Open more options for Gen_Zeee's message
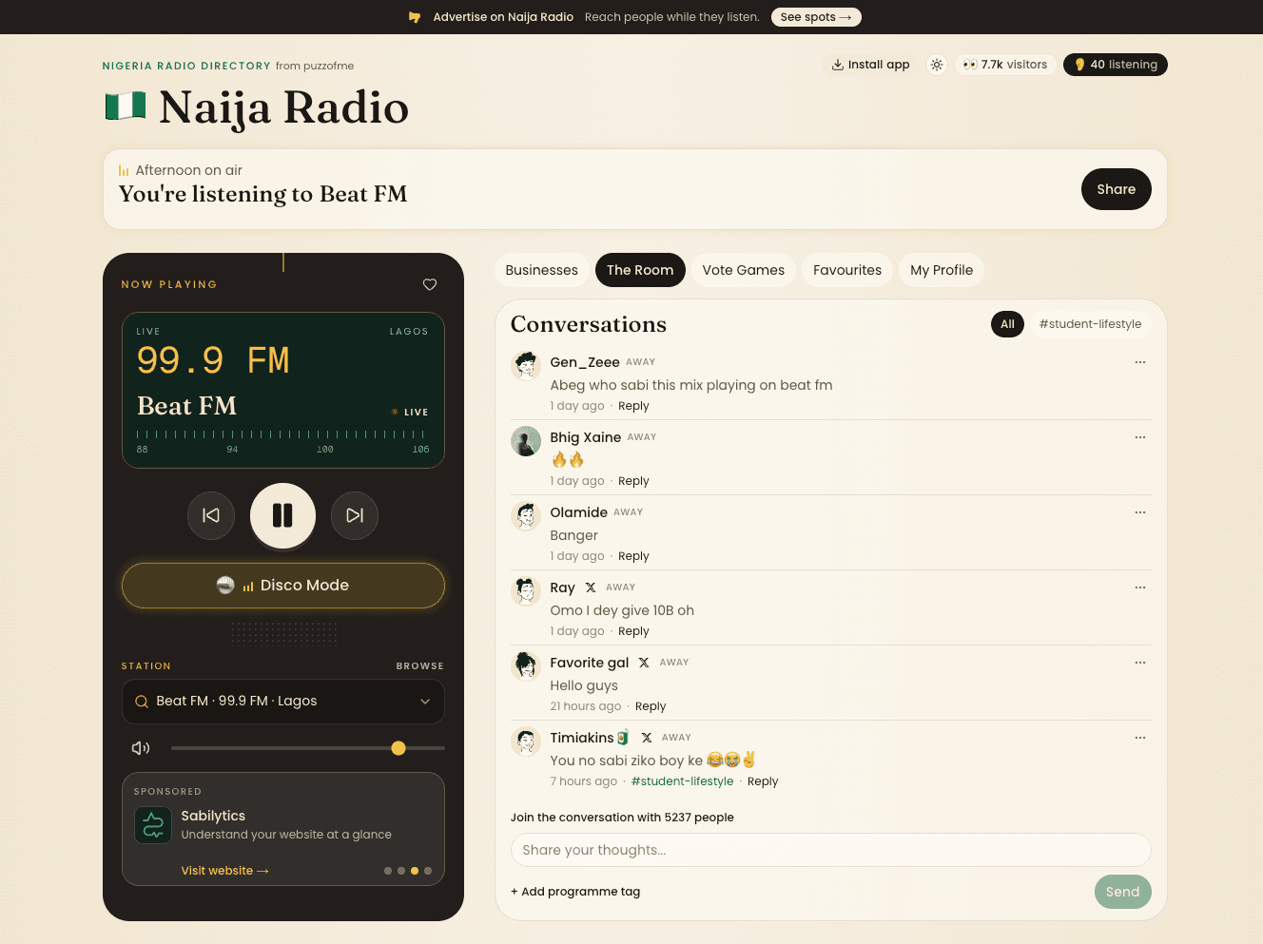The height and width of the screenshot is (944, 1263). click(x=1140, y=362)
